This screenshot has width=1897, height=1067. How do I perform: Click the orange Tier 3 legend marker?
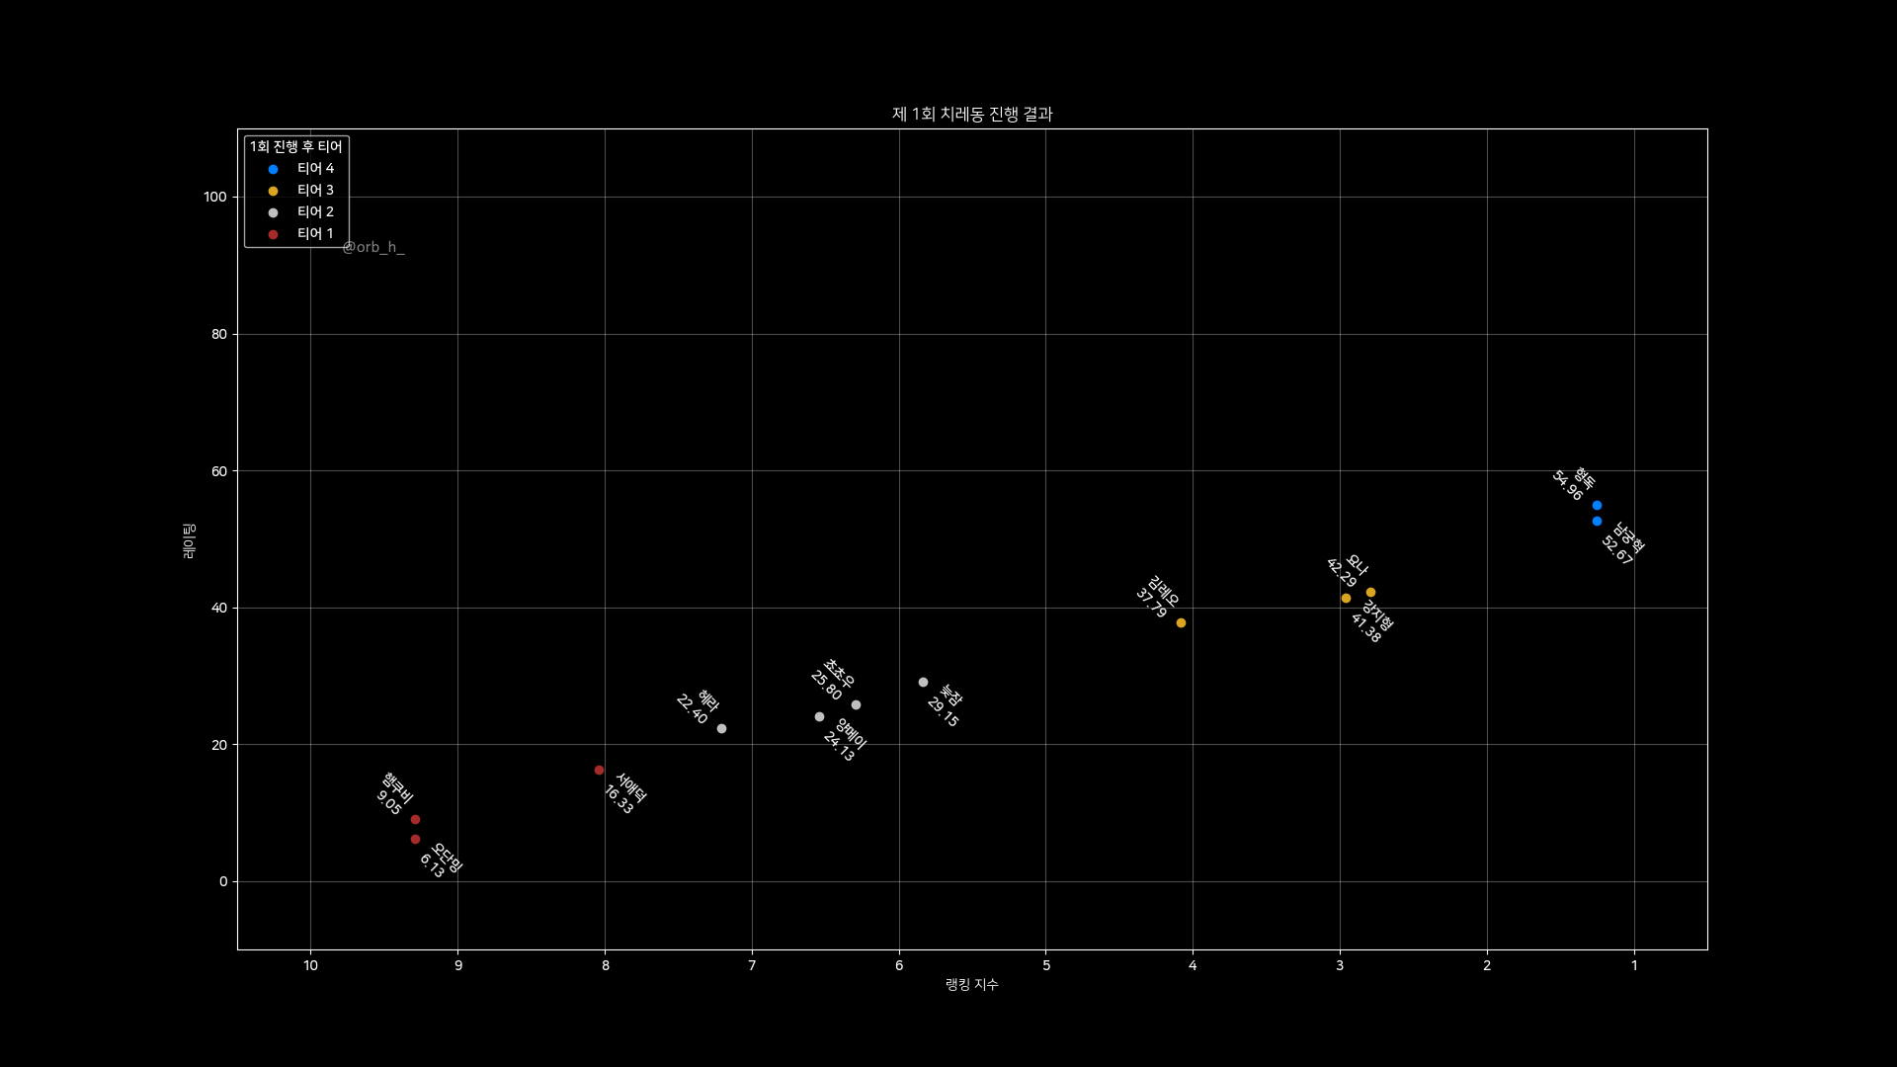click(x=274, y=191)
